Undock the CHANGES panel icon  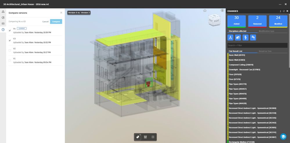click(284, 11)
